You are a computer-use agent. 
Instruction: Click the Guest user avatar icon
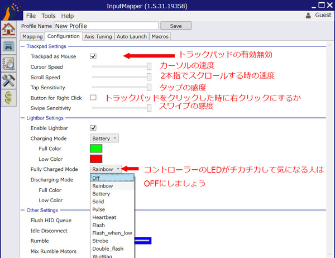[x=308, y=16]
